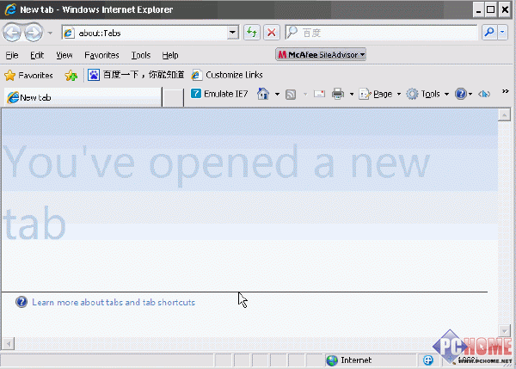The width and height of the screenshot is (516, 369).
Task: Click the Emulate IE7 toolbar button
Action: (x=219, y=94)
